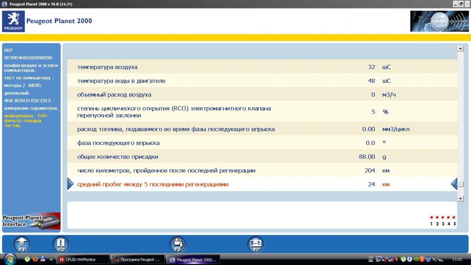Image resolution: width=471 pixels, height=265 pixels.
Task: Expand the quick launch overflow chevron
Action: pos(51,259)
